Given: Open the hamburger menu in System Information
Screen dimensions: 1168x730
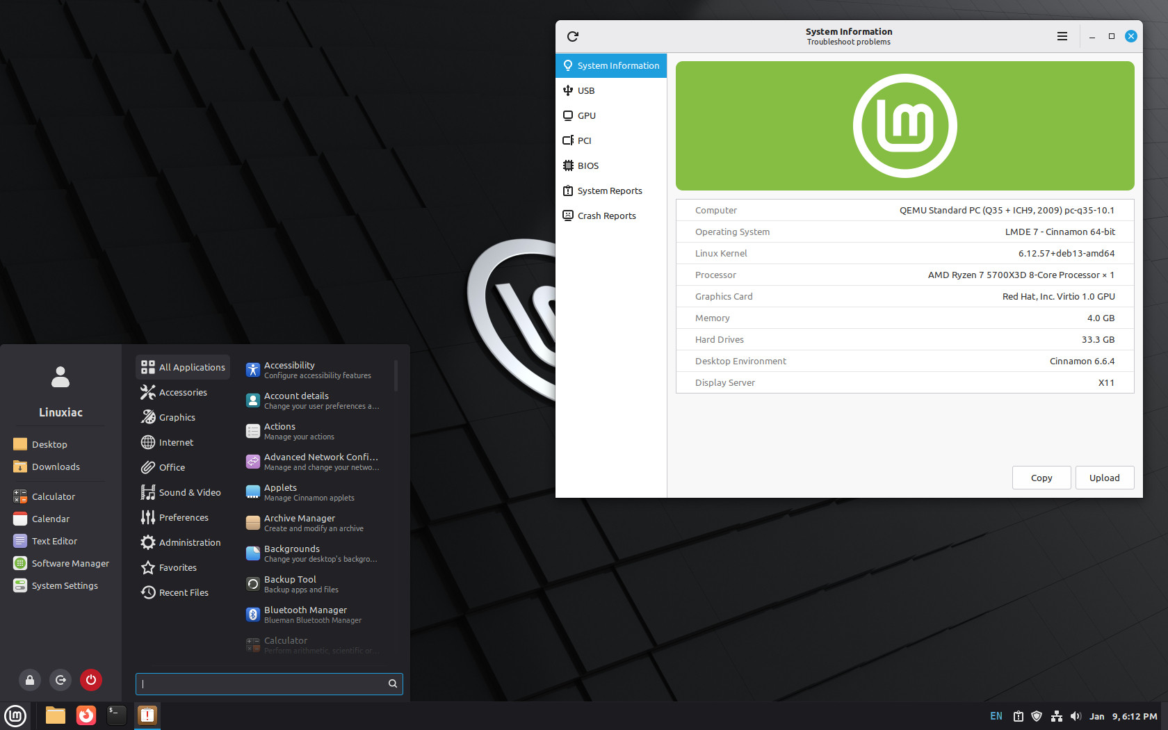Looking at the screenshot, I should pyautogui.click(x=1062, y=36).
